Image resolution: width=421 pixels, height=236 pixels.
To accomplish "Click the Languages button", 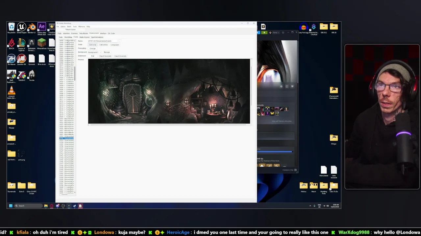I will pyautogui.click(x=115, y=45).
